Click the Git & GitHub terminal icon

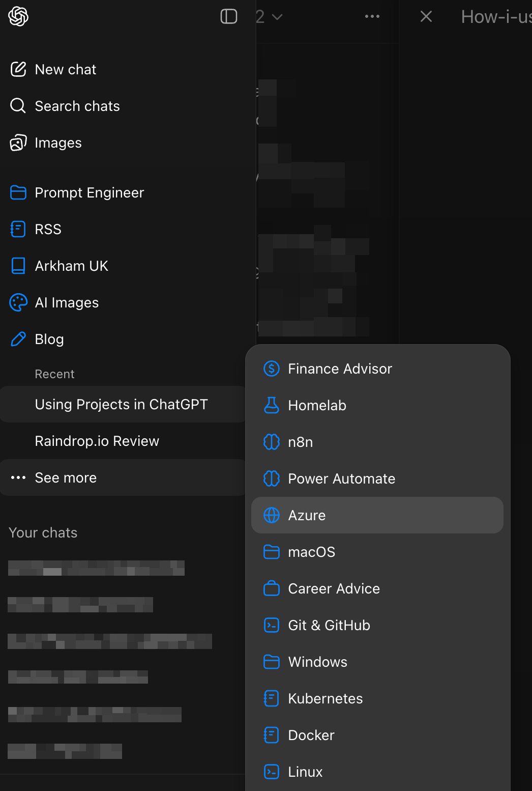pos(272,625)
